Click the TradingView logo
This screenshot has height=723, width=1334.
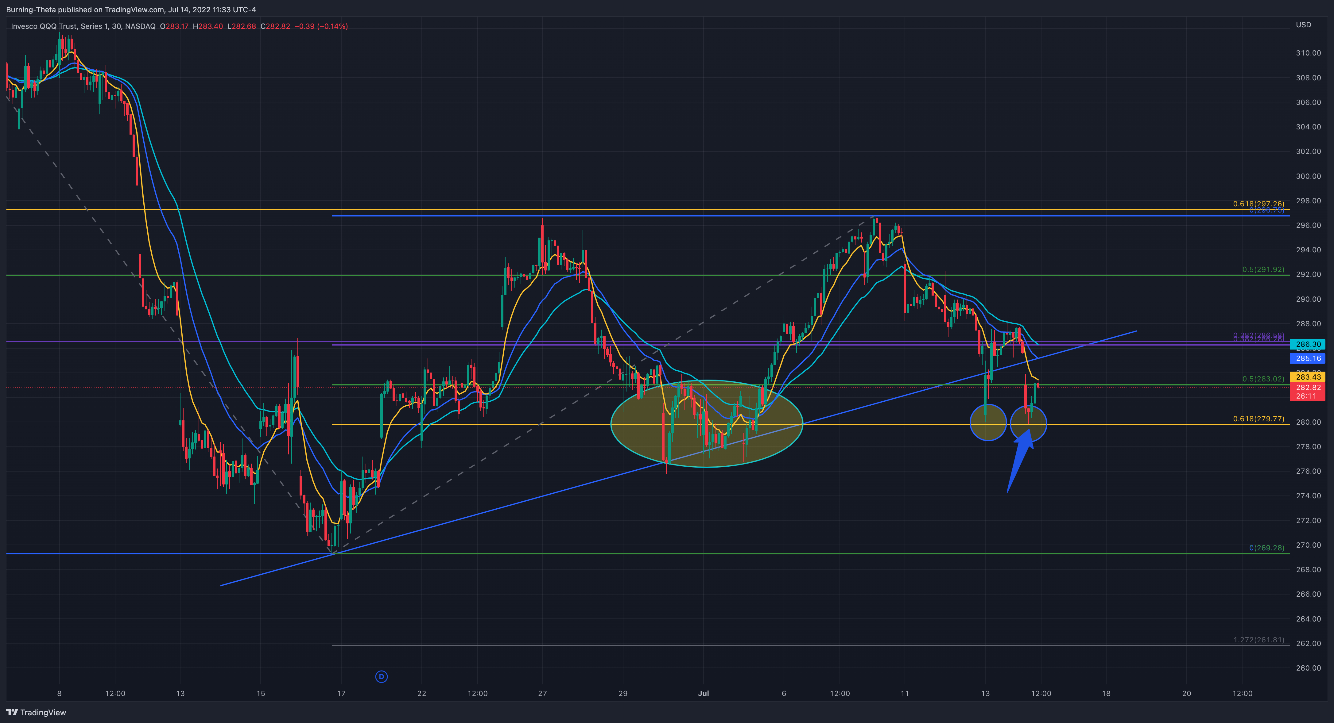36,712
